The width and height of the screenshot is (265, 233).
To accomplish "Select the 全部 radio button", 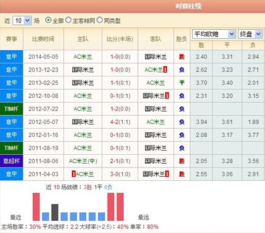I will pyautogui.click(x=48, y=20).
